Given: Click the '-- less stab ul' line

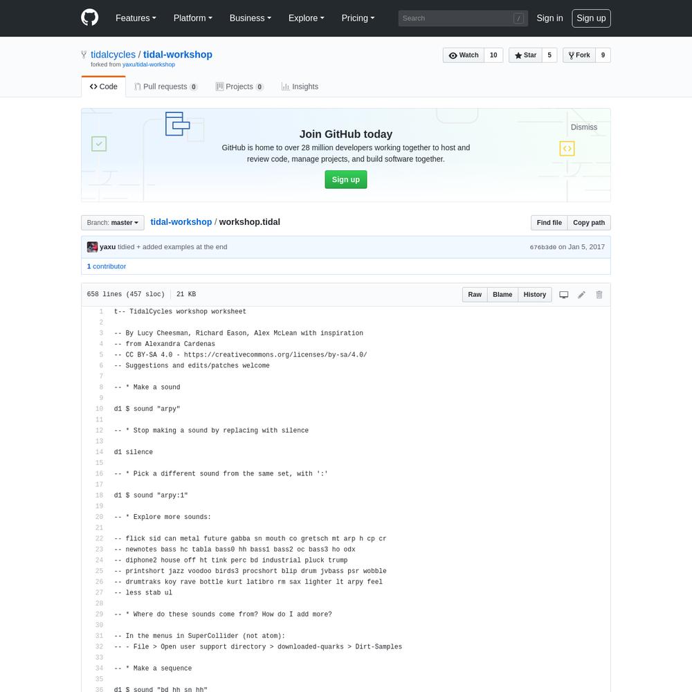Looking at the screenshot, I should click(x=143, y=593).
